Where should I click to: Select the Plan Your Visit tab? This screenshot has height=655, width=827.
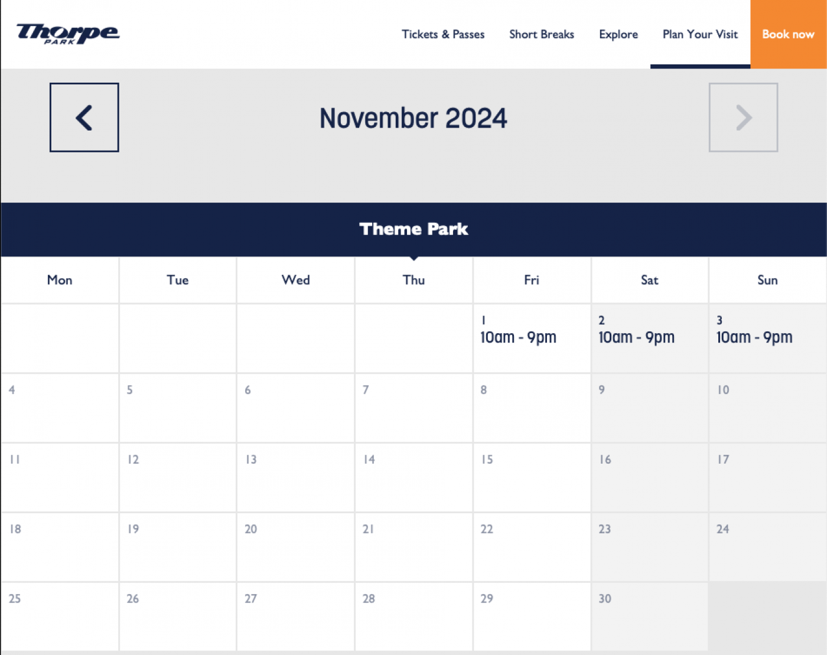[x=700, y=34]
